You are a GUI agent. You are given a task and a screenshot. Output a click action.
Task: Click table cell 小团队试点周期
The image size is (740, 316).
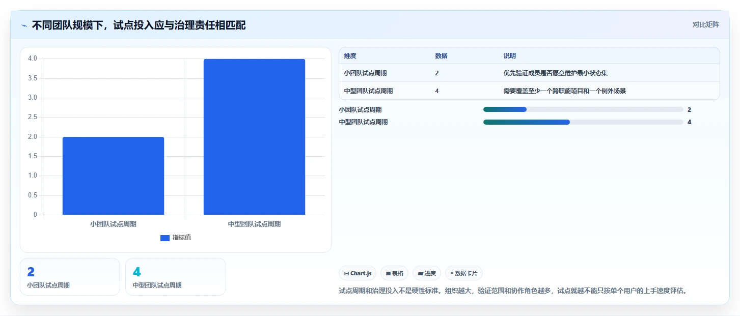tap(365, 73)
